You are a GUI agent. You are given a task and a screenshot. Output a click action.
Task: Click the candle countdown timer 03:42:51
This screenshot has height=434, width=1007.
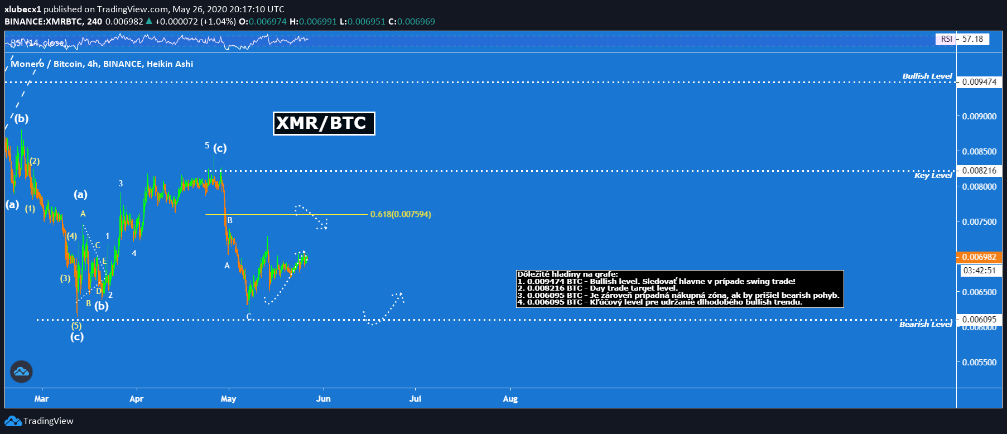pyautogui.click(x=979, y=271)
